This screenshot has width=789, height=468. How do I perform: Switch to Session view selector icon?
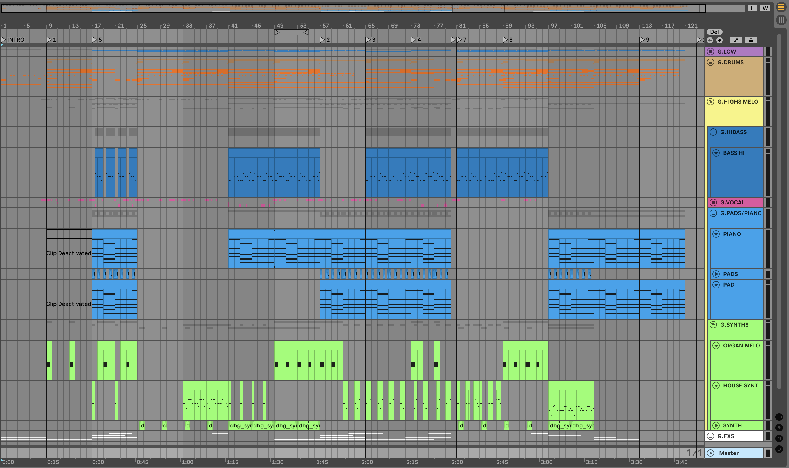click(x=781, y=20)
